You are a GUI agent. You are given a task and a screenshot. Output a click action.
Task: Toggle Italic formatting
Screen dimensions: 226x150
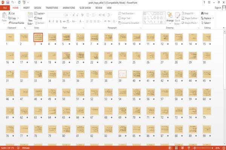(x=53, y=21)
